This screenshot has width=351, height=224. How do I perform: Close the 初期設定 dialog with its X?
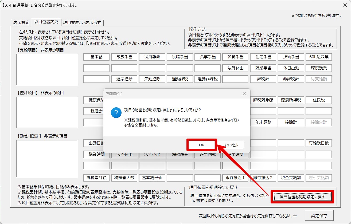[x=244, y=93]
